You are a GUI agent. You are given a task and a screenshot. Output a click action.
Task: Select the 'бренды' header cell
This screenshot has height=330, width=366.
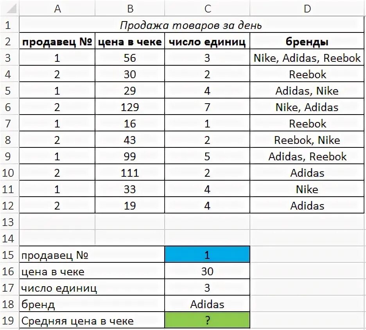point(307,41)
